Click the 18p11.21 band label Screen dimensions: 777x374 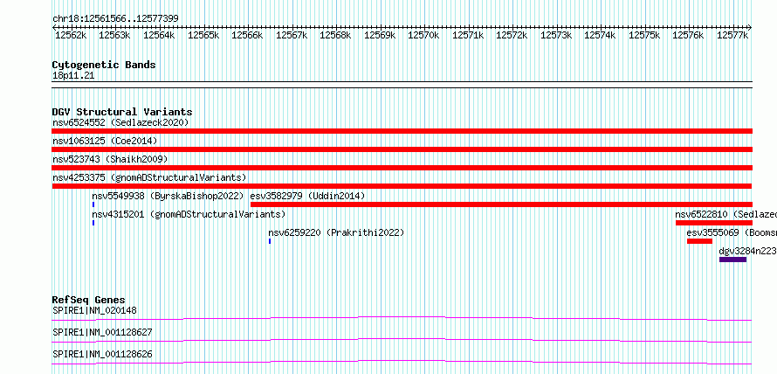tap(73, 76)
